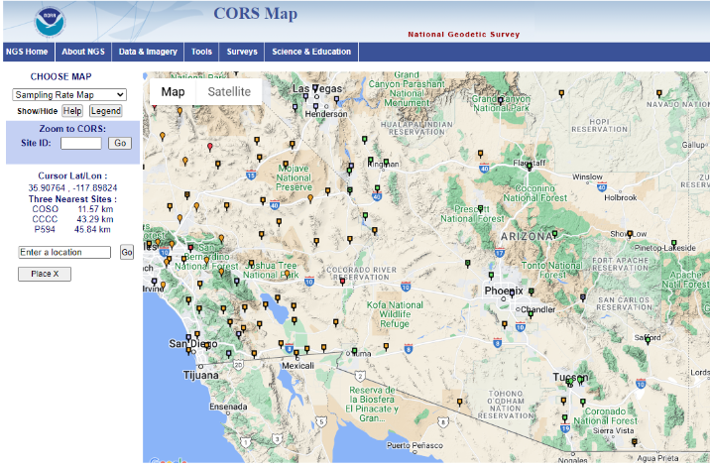
Task: Open the About NGS menu
Action: tap(83, 52)
